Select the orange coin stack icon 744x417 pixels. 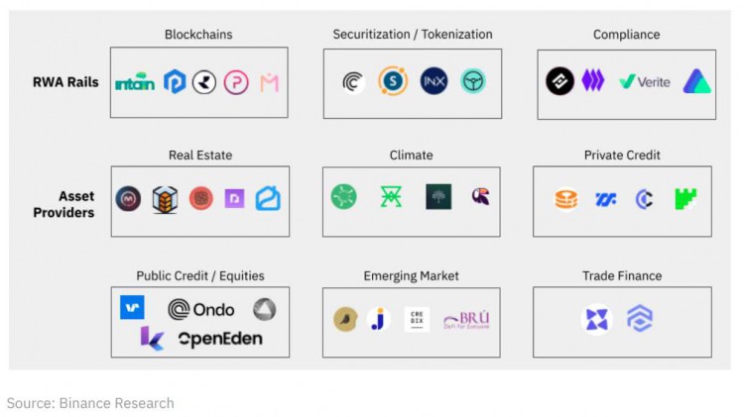565,199
